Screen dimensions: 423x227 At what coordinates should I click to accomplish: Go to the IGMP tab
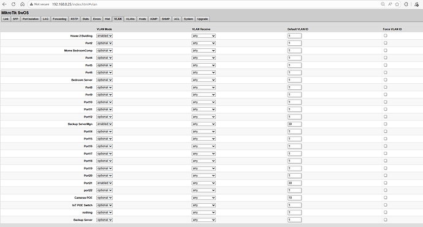(x=154, y=19)
